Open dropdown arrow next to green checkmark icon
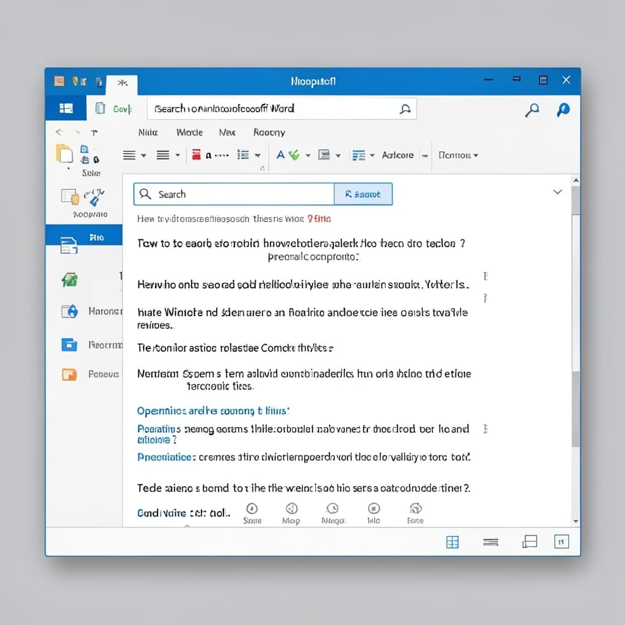The image size is (625, 625). (x=308, y=156)
